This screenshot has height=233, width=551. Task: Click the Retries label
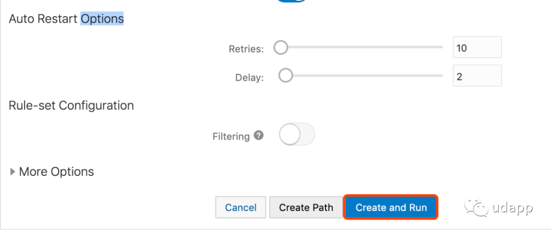[246, 49]
